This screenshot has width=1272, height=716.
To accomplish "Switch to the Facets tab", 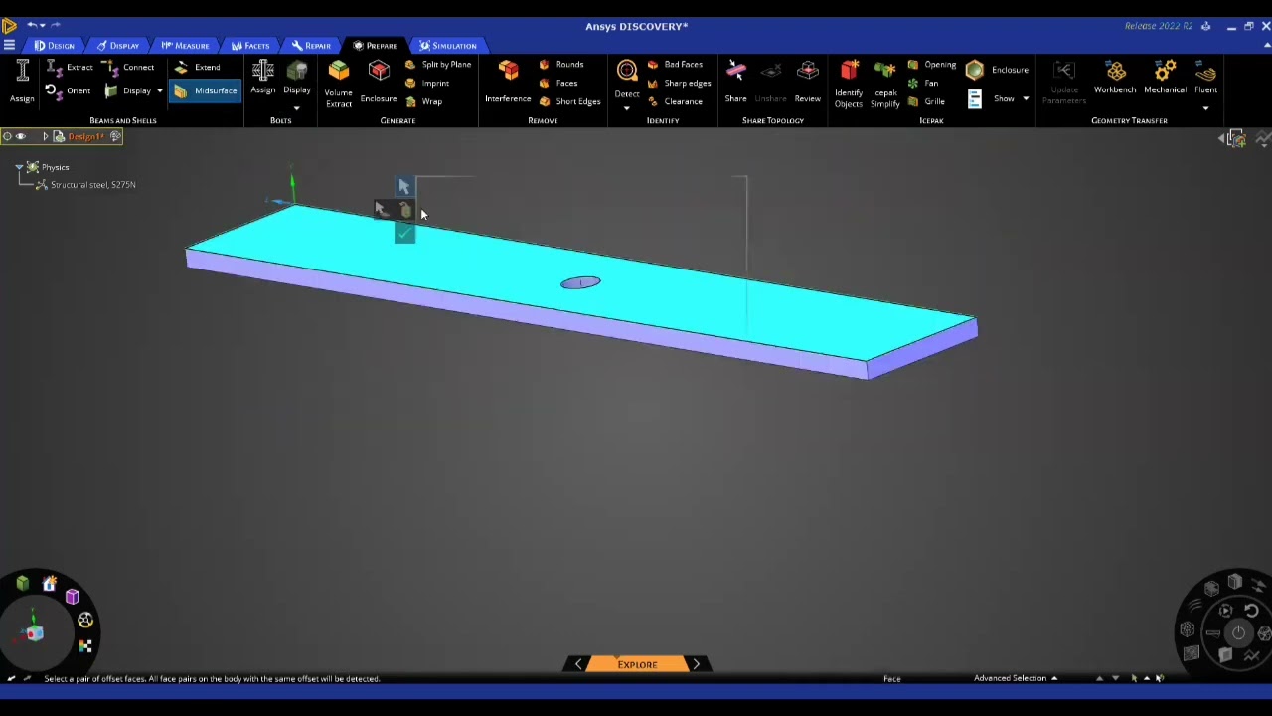I will (250, 46).
